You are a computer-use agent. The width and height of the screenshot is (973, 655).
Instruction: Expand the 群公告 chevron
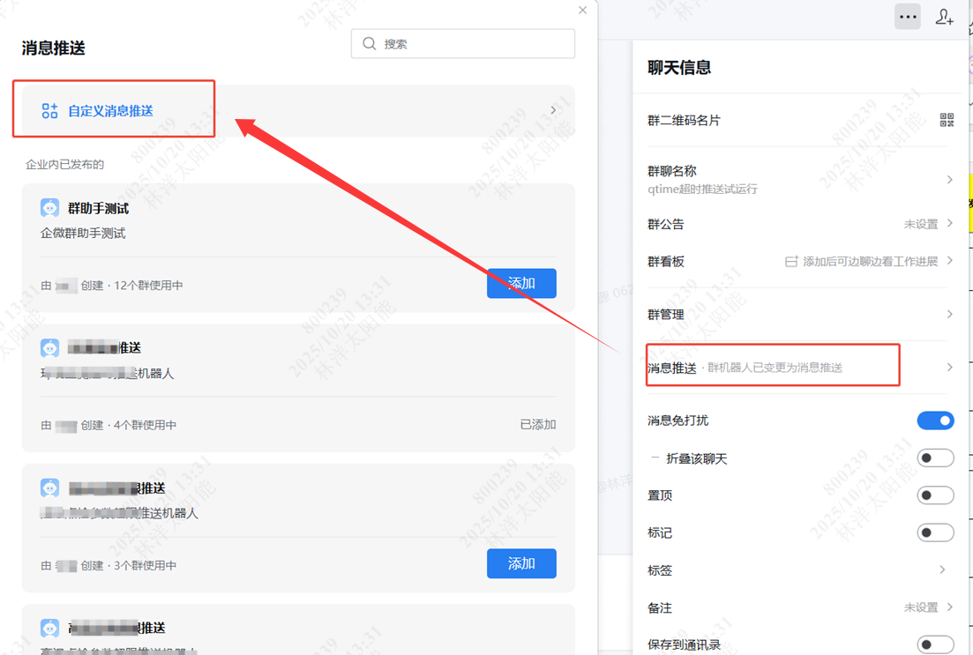[949, 223]
